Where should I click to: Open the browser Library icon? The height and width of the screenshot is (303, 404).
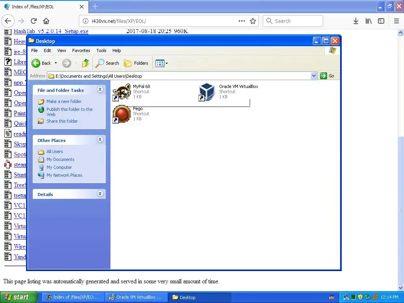pyautogui.click(x=368, y=21)
